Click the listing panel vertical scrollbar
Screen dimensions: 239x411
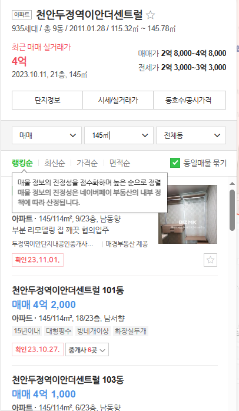click(x=232, y=210)
